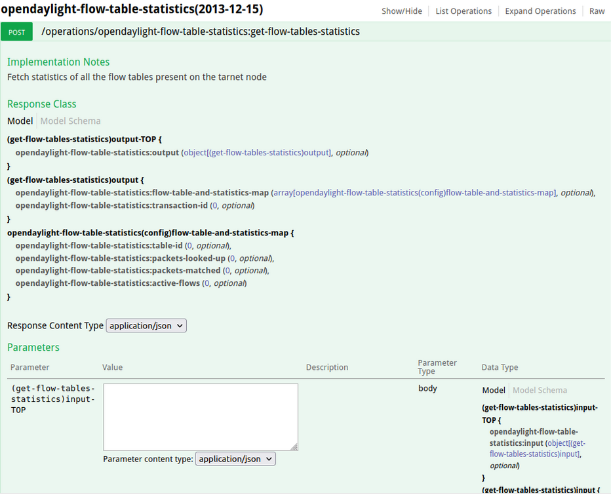611x495 pixels.
Task: Select Model Schema tab in Data Type column
Action: pyautogui.click(x=540, y=390)
